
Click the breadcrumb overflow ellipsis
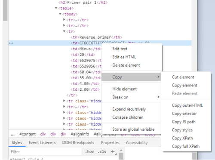coord(12,135)
